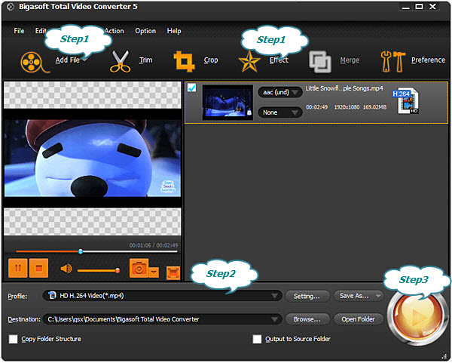Screen dimensions: 452x363
Task: Click the Preference label
Action: (x=428, y=60)
